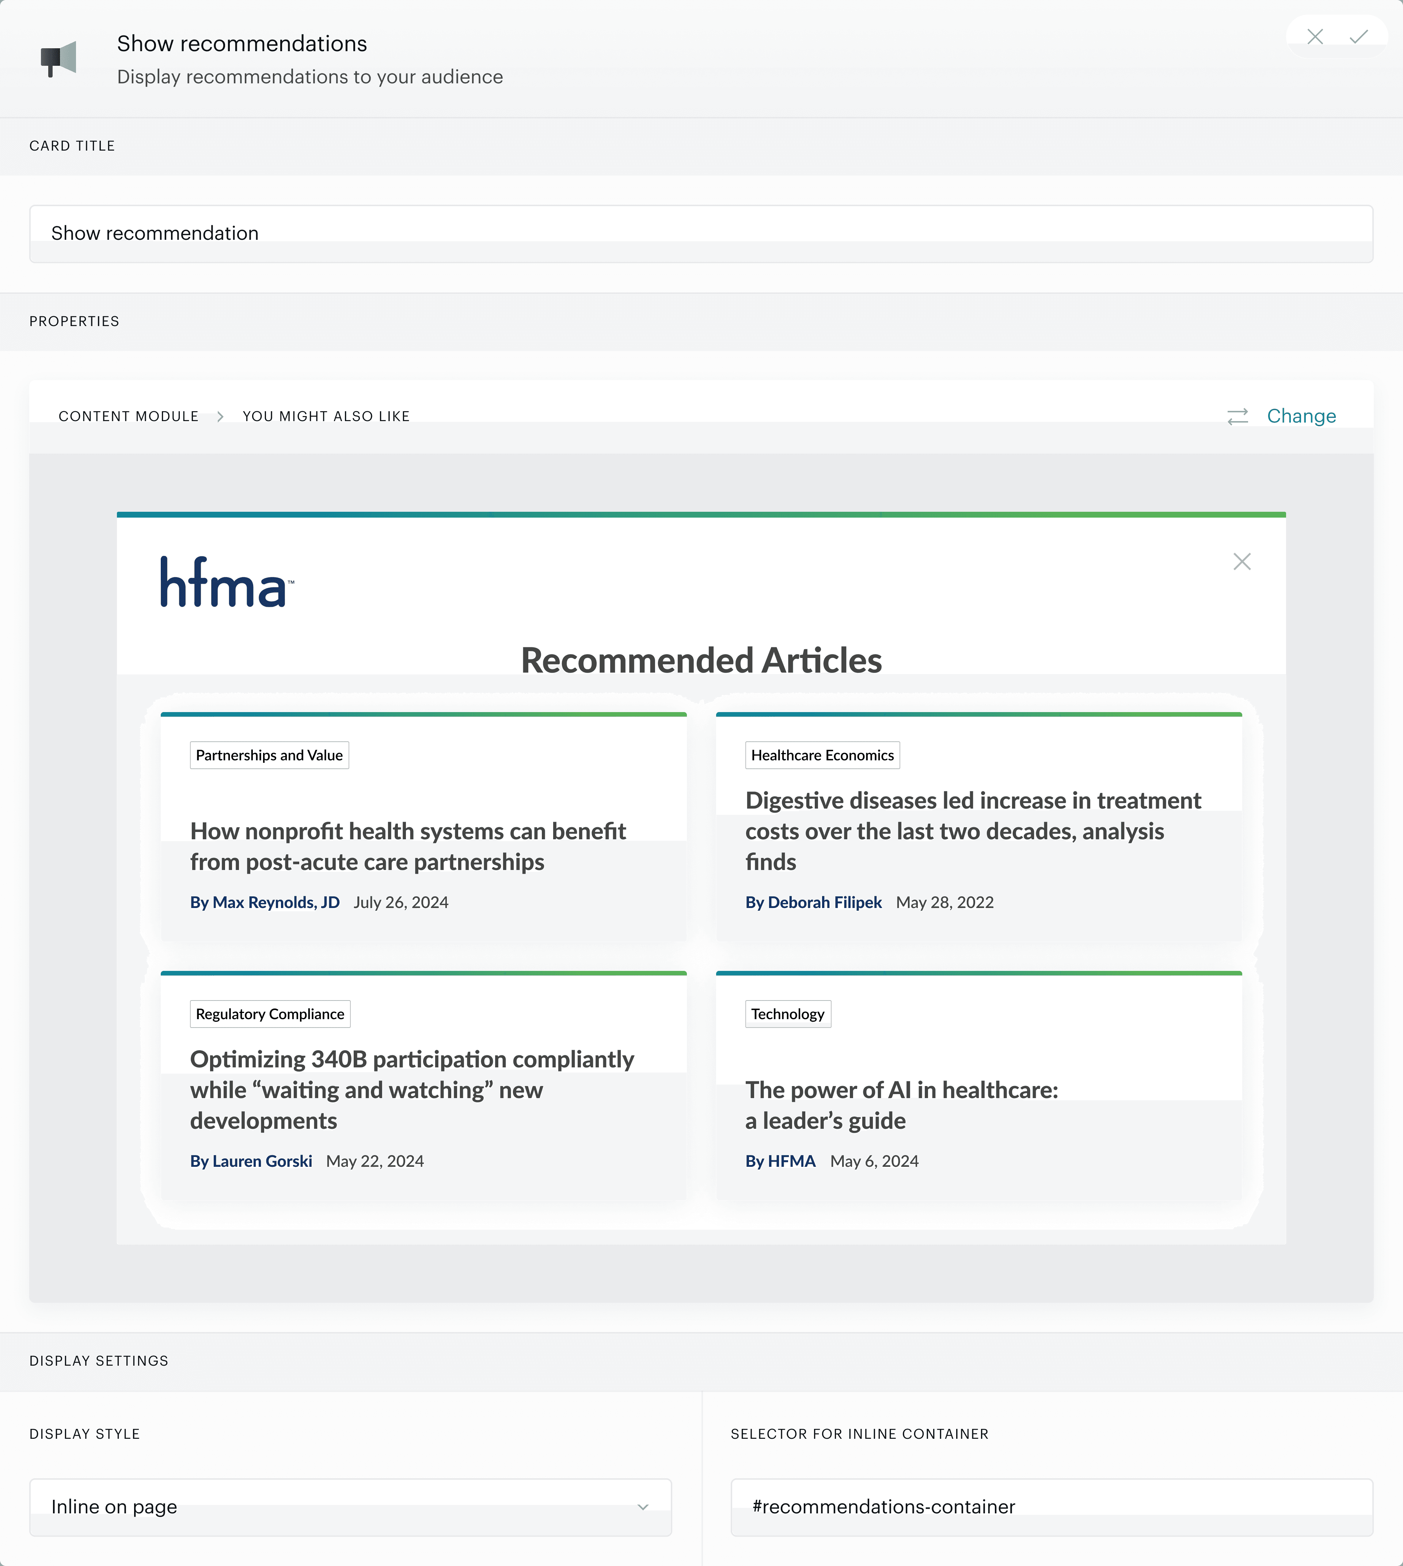Close the Recommended Articles preview widget
This screenshot has width=1403, height=1566.
1241,561
